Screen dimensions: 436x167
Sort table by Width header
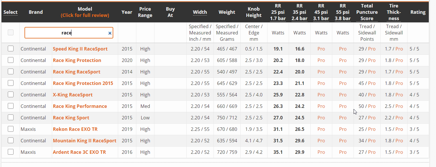pos(200,12)
